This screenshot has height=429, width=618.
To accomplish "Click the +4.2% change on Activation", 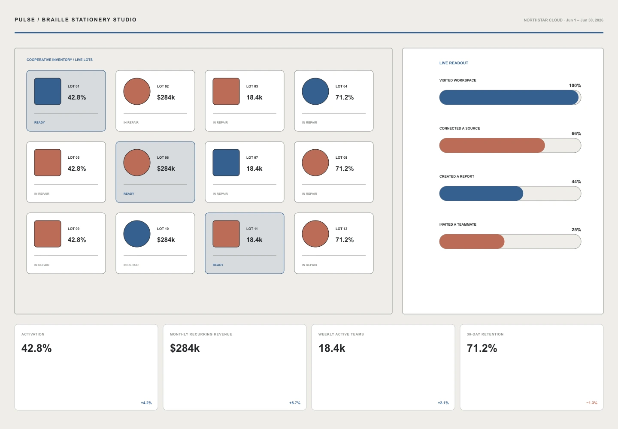I will pos(146,403).
